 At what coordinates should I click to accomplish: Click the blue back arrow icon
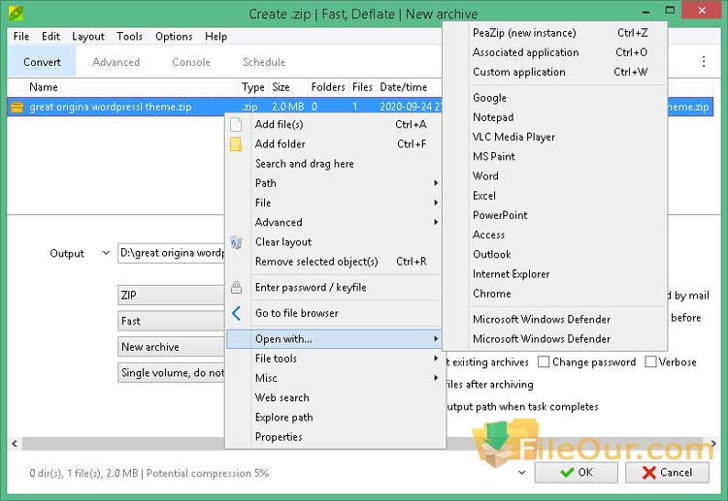pyautogui.click(x=236, y=313)
